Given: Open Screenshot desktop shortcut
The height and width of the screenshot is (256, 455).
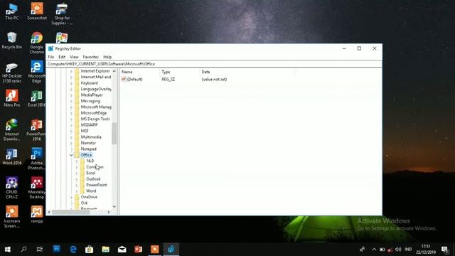Looking at the screenshot, I should (37, 11).
